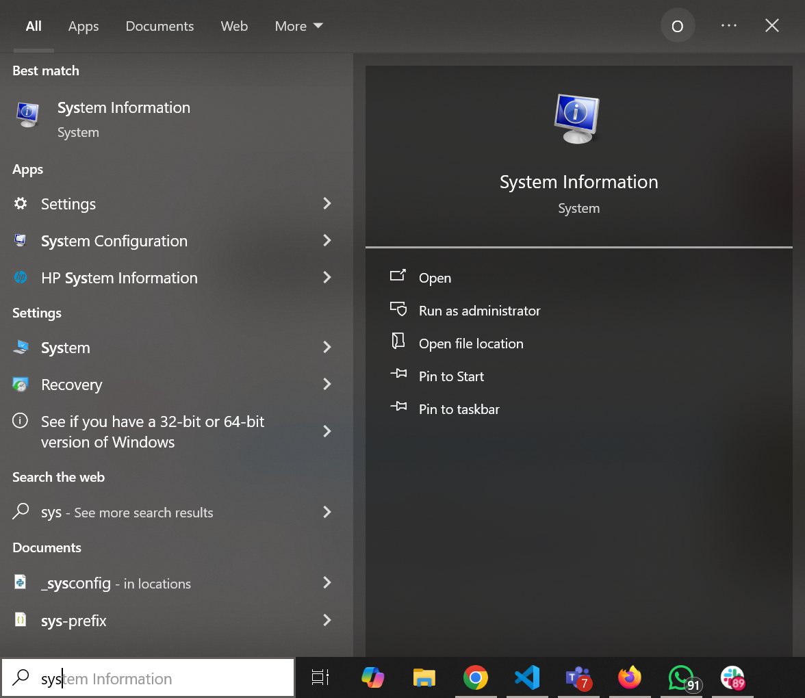
Task: Open the three-dot options menu
Action: (729, 26)
